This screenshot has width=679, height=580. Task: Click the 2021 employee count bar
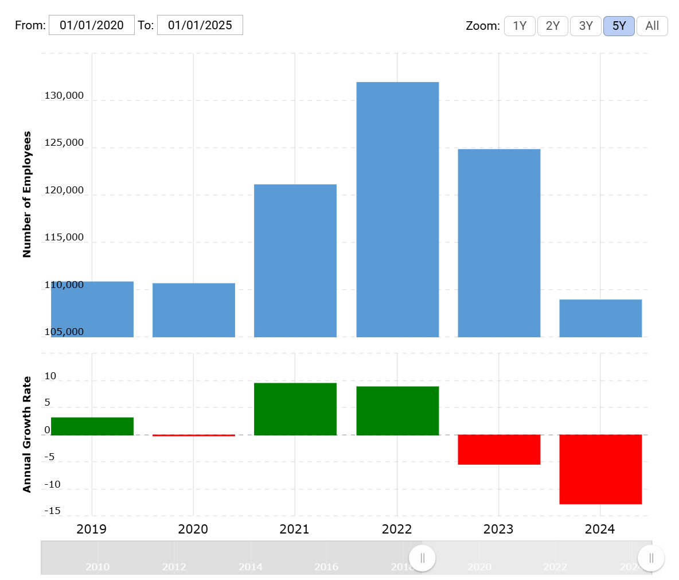tap(295, 260)
